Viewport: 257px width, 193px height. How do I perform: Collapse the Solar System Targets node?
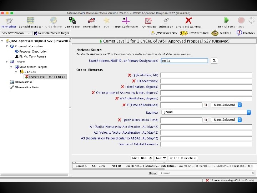pos(11,67)
